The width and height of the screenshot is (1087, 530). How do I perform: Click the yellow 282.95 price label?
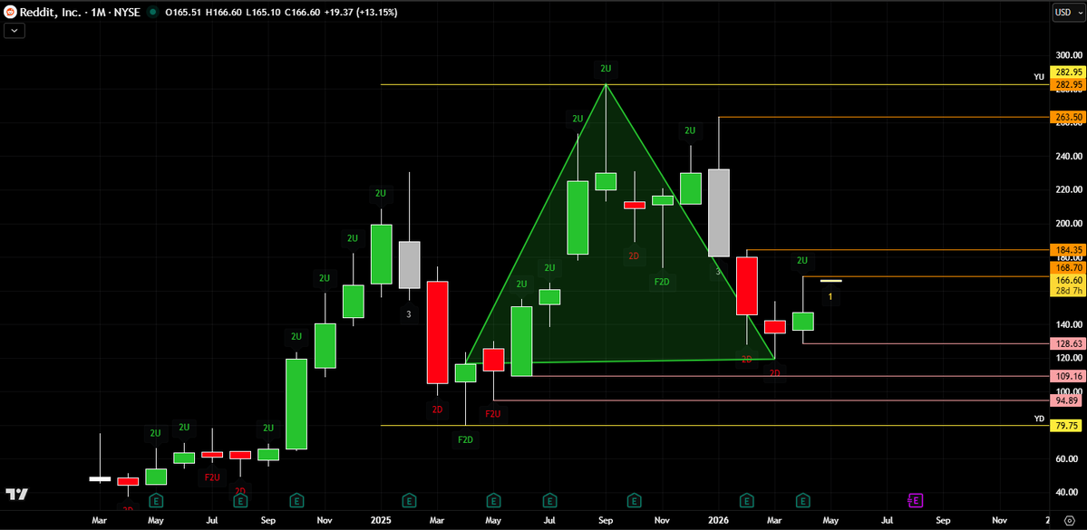coord(1067,72)
